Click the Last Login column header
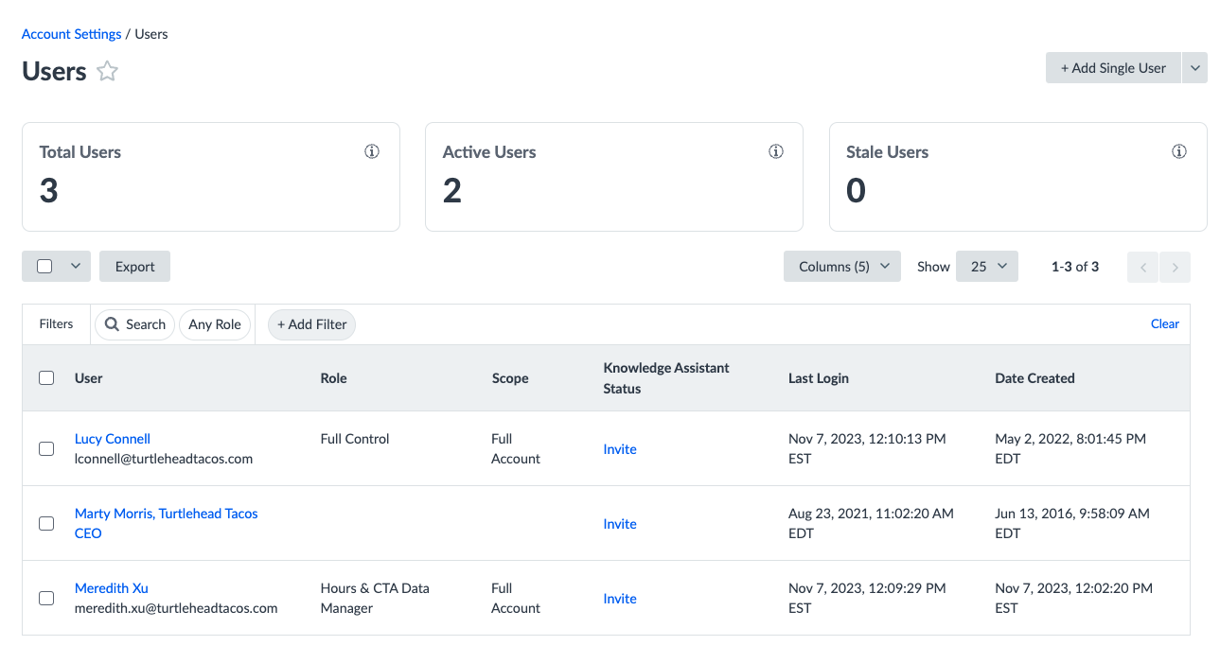Image resolution: width=1220 pixels, height=663 pixels. (x=819, y=378)
